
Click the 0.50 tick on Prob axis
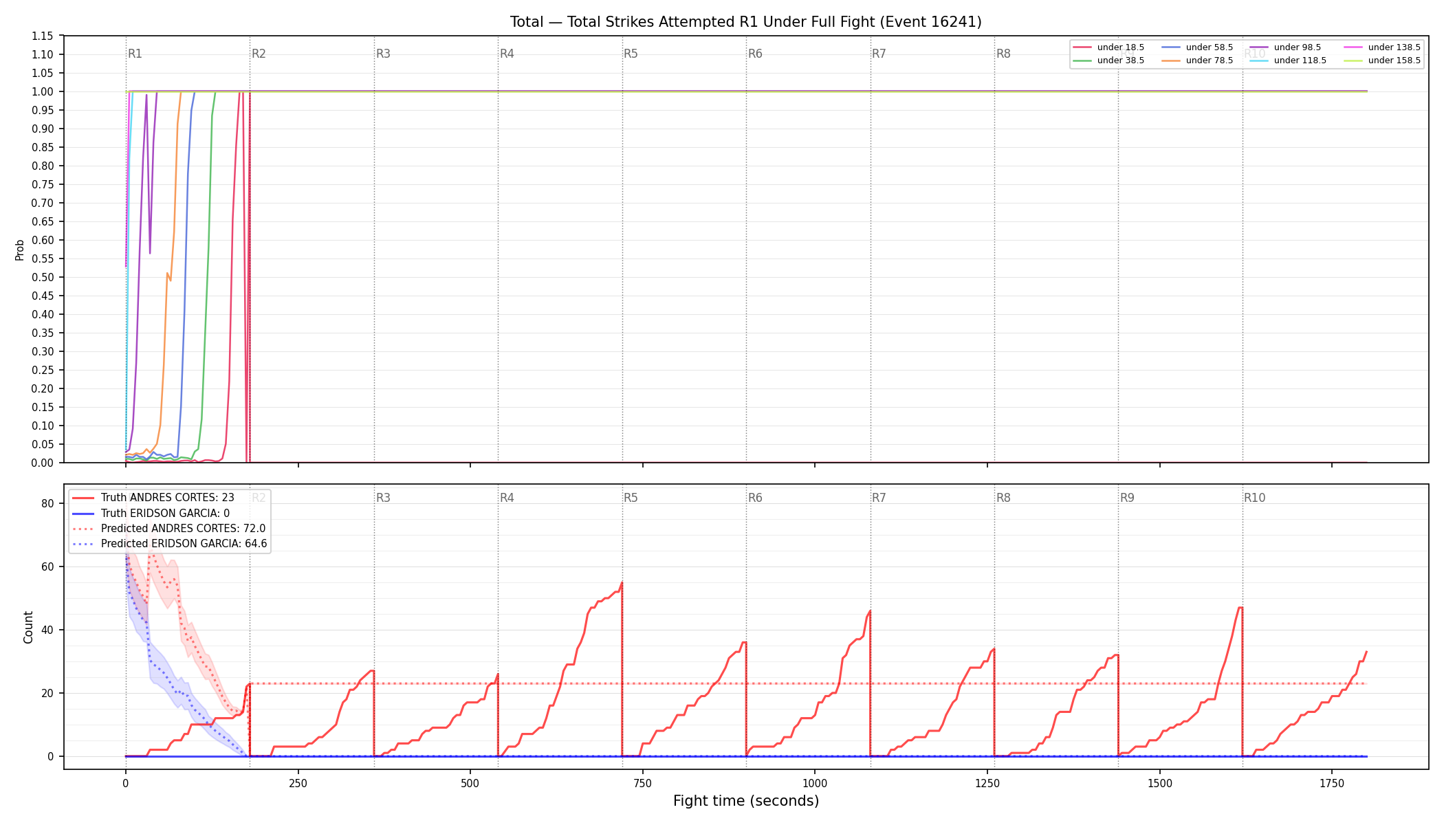pyautogui.click(x=43, y=277)
